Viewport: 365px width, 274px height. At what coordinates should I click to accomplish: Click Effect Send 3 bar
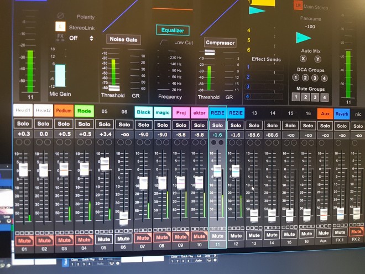(x=267, y=87)
